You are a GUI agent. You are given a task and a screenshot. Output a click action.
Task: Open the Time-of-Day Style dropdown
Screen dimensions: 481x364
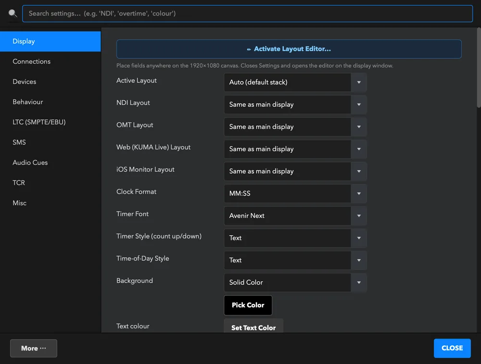pyautogui.click(x=295, y=260)
